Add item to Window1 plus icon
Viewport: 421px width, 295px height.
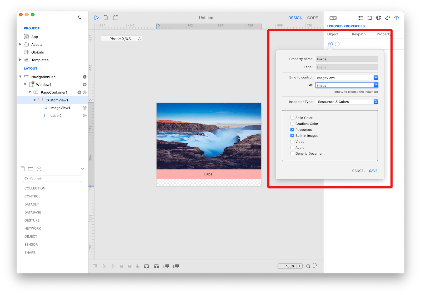point(85,85)
